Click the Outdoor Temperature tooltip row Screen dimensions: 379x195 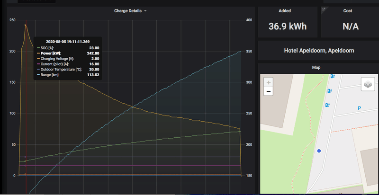pyautogui.click(x=68, y=70)
